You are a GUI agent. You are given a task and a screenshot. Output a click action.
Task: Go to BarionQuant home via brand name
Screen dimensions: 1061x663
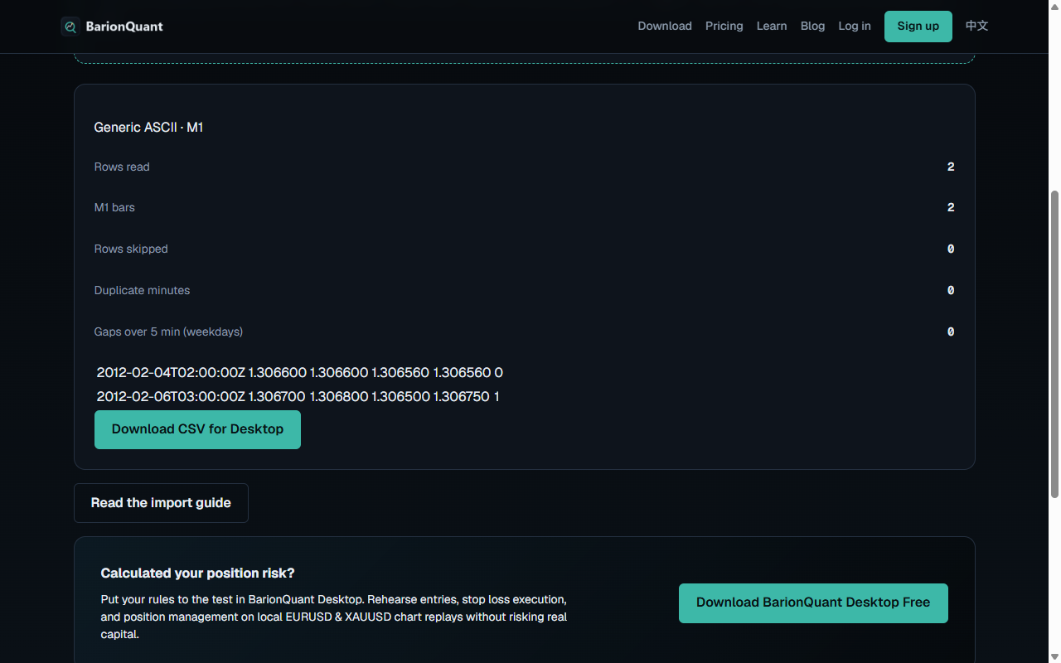124,27
